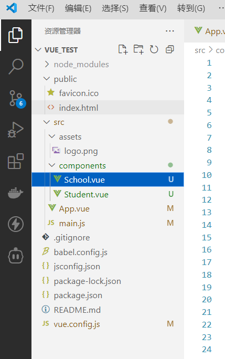Open the 查看(V) menu
Screen dimensions: 225x359
click(153, 8)
